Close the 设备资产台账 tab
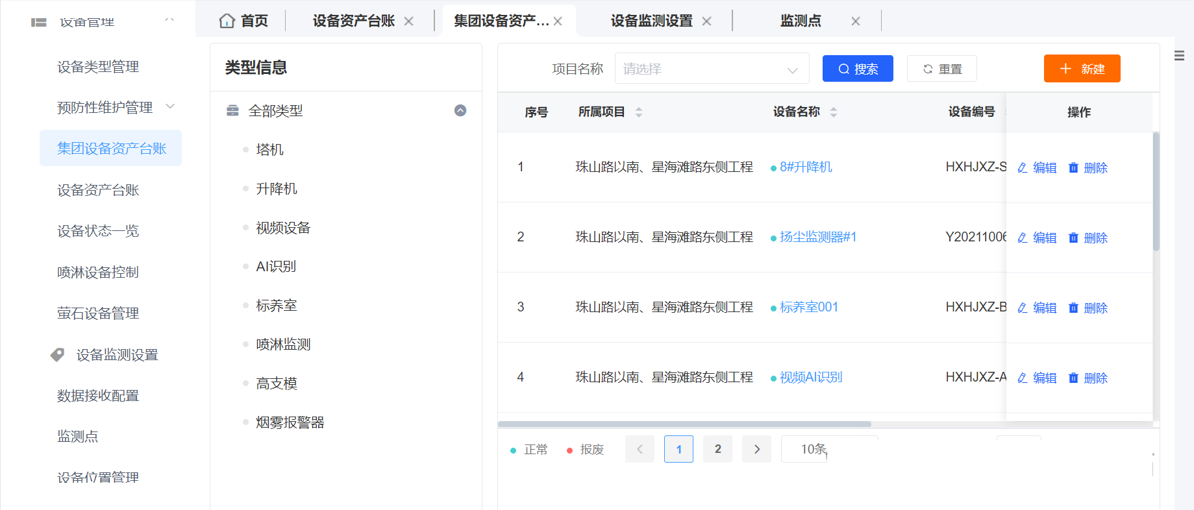1194x510 pixels. [x=408, y=21]
